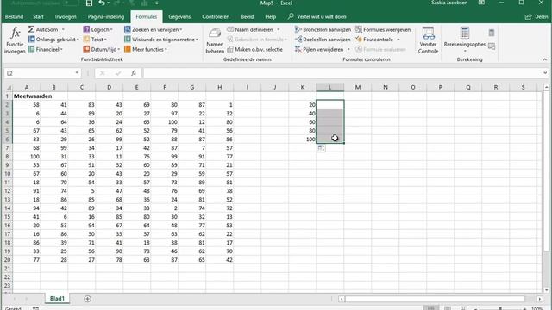This screenshot has height=310, width=552.
Task: Click Naam definiëren button
Action: tap(250, 29)
